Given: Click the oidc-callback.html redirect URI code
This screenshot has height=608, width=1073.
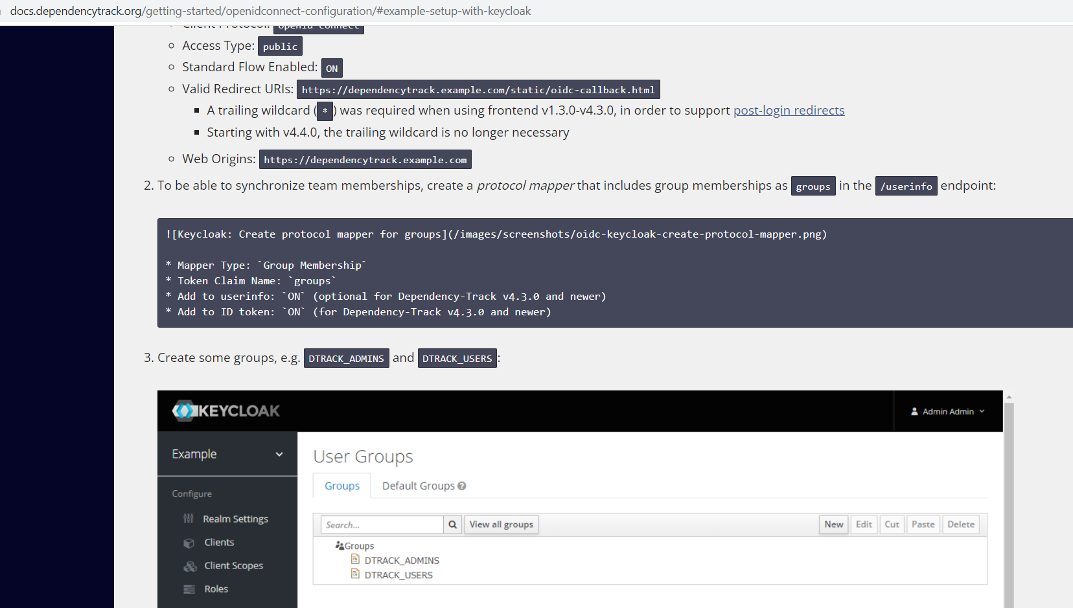Looking at the screenshot, I should pos(478,89).
